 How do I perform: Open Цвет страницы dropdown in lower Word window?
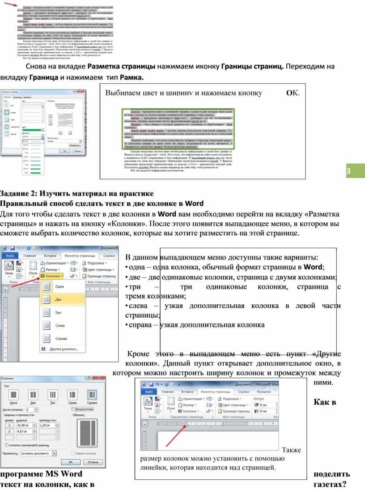(233, 405)
